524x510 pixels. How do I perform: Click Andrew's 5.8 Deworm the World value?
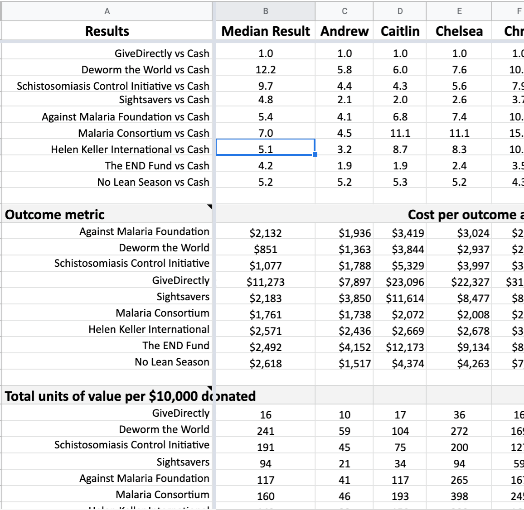pos(344,70)
